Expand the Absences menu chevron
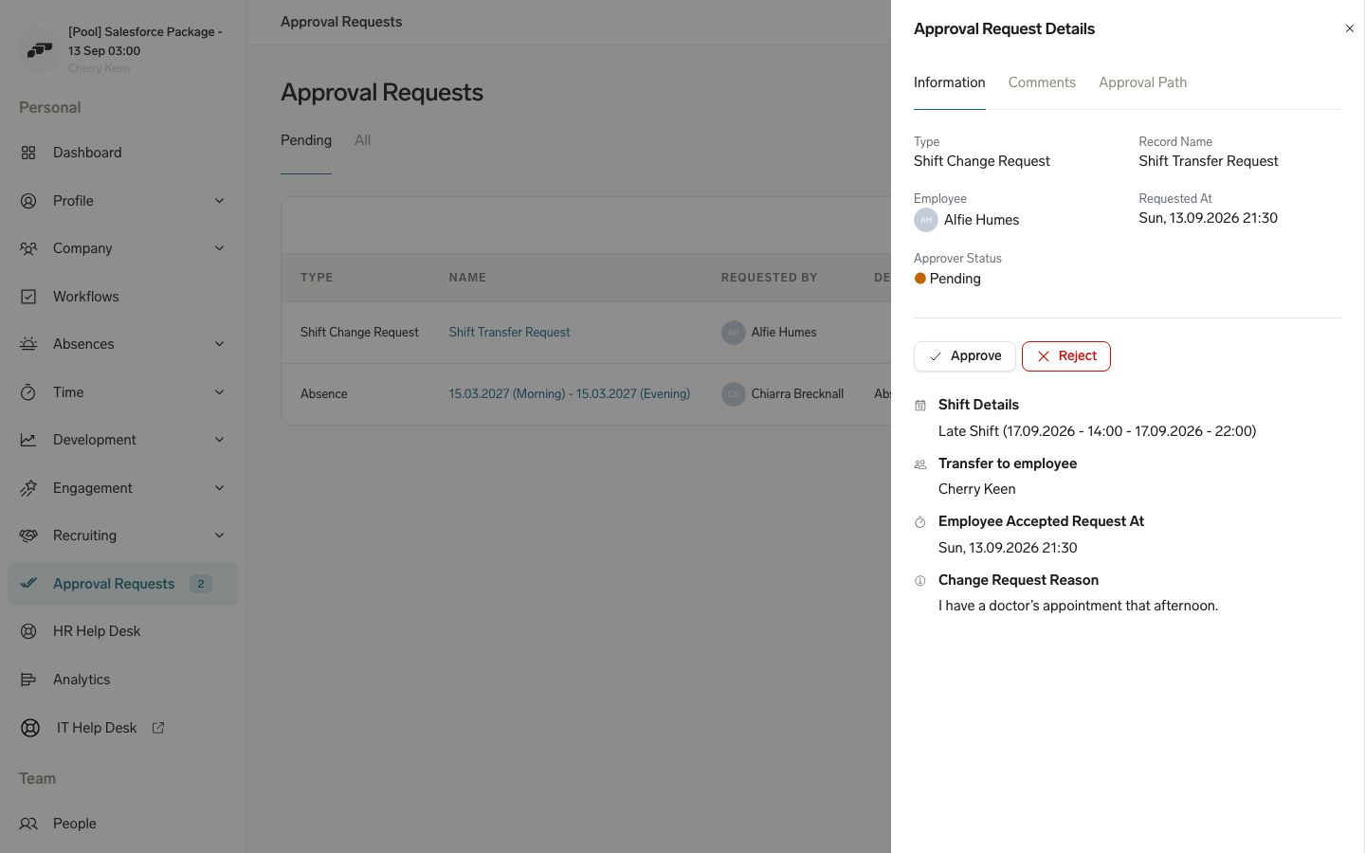1365x853 pixels. (220, 344)
